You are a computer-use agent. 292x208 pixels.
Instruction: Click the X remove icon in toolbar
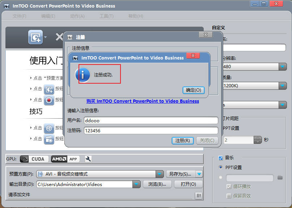(59, 37)
